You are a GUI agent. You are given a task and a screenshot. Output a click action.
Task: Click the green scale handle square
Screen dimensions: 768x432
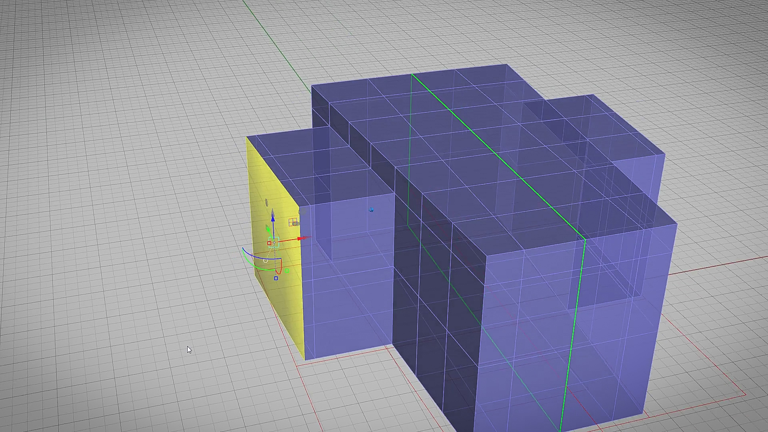pyautogui.click(x=287, y=271)
